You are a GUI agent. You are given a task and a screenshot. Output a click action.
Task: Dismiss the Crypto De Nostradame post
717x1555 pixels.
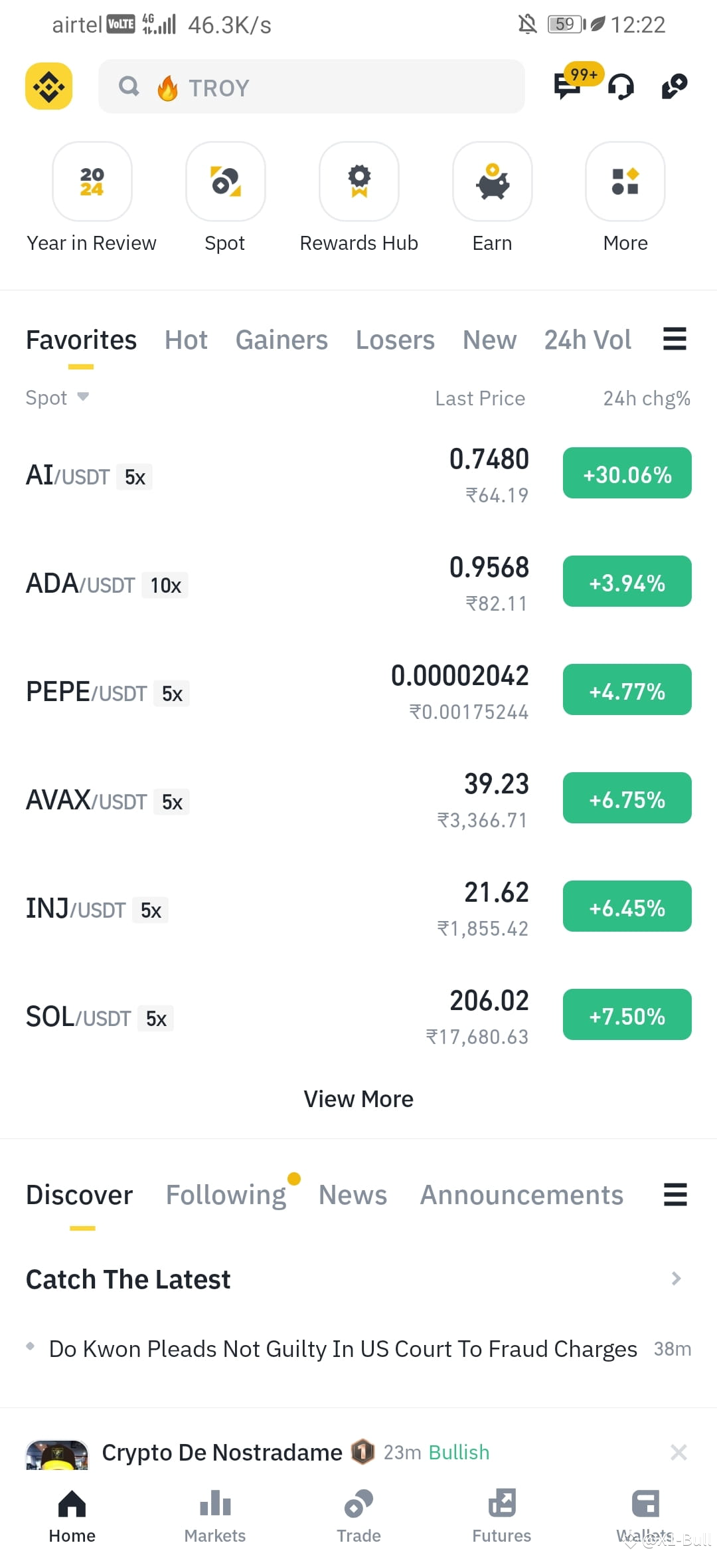point(678,1452)
